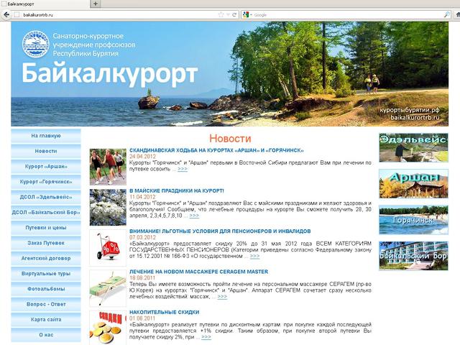Open the Льготные условия для пенсионеров headline
Viewport: 460px width, 345px height.
coord(220,231)
